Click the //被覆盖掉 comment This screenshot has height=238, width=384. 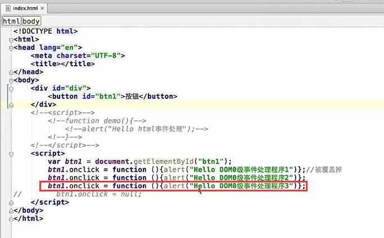pyautogui.click(x=324, y=170)
